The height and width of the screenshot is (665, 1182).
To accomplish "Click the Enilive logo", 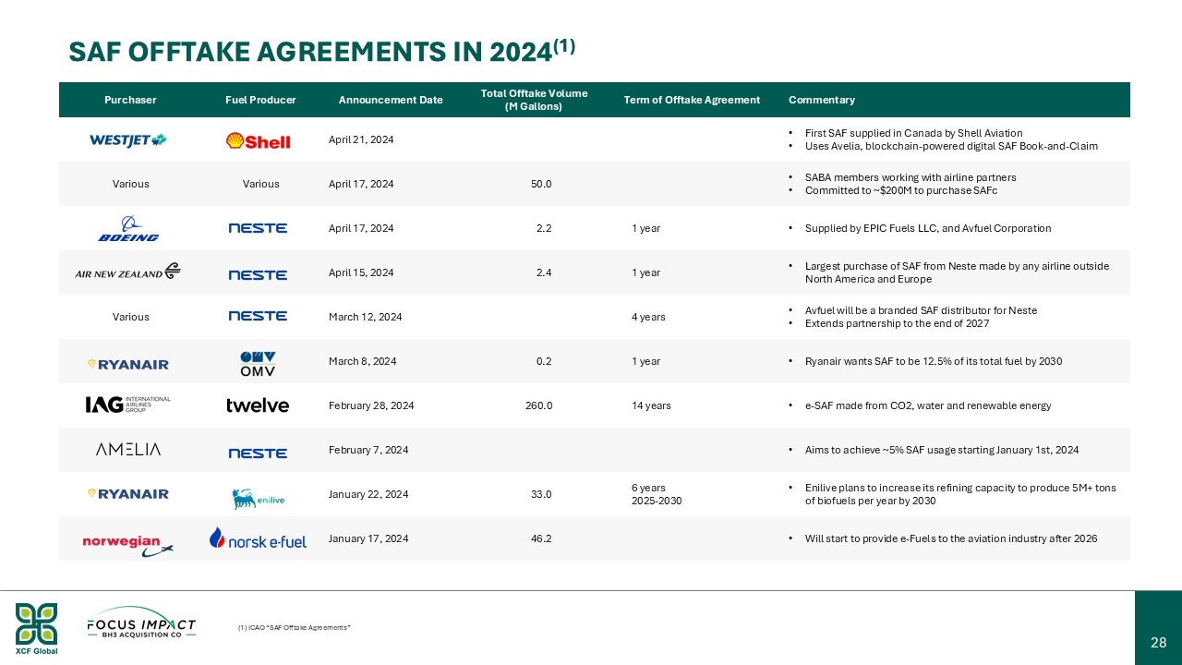I will 258,499.
